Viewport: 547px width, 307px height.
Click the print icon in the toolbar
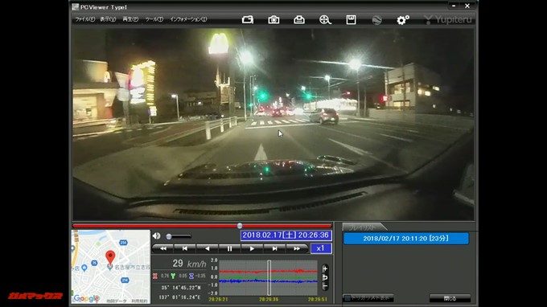coord(299,20)
